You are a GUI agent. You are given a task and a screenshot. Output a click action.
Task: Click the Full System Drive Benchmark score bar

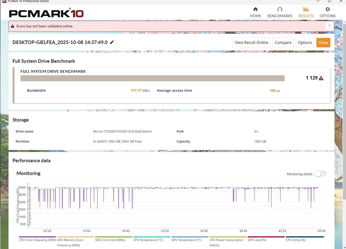(152, 78)
